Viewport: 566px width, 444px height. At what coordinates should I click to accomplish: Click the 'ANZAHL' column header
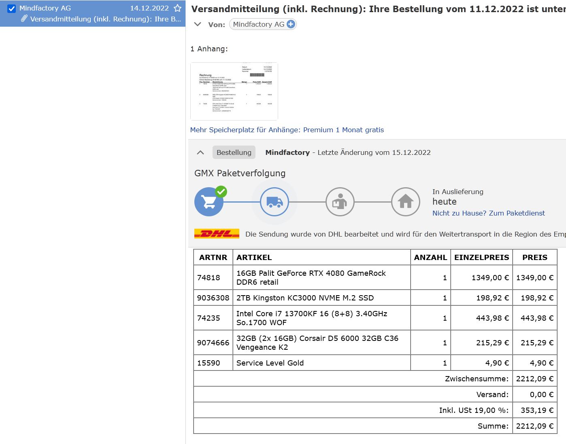point(430,257)
